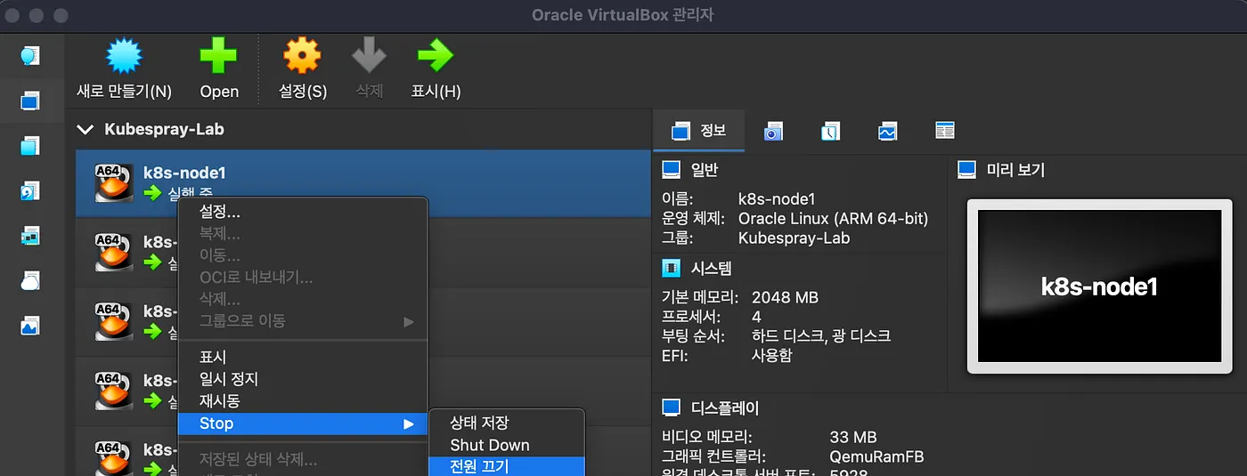The height and width of the screenshot is (476, 1247).
Task: Click the 미리 보기 section monitor icon
Action: 967,170
